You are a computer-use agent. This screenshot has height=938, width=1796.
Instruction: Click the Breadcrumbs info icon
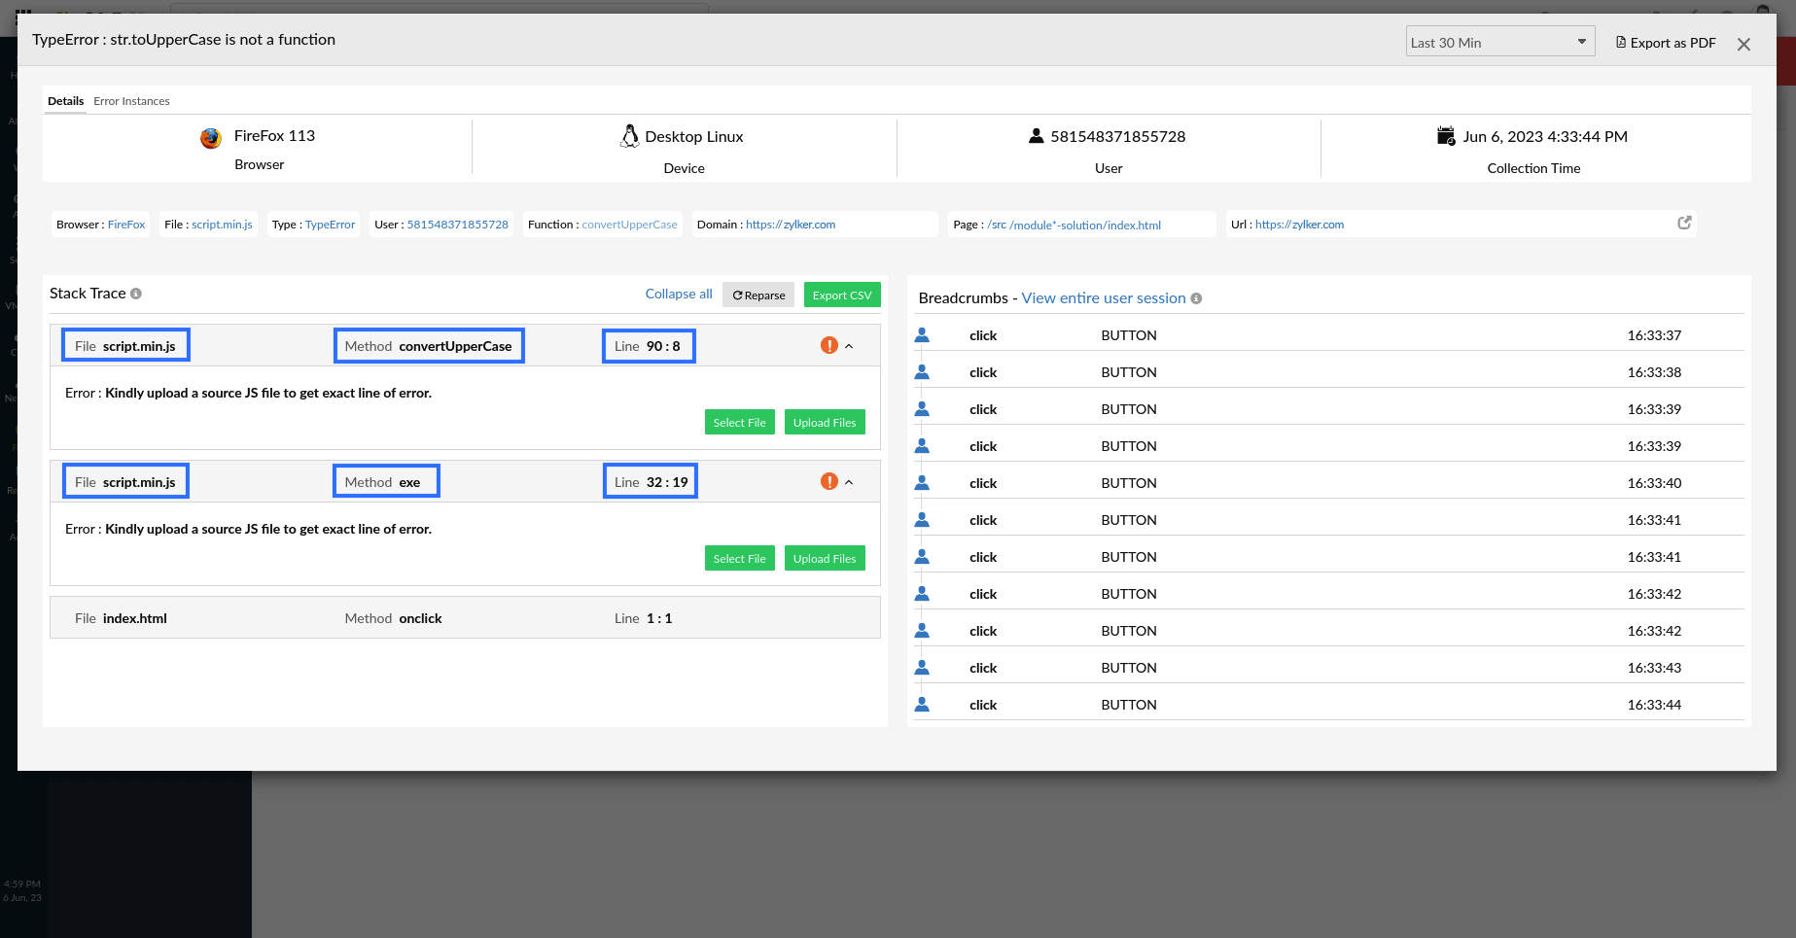point(1196,298)
